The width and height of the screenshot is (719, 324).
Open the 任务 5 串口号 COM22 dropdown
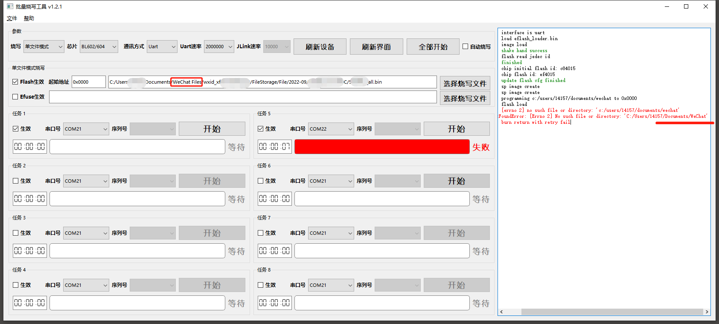coord(331,128)
